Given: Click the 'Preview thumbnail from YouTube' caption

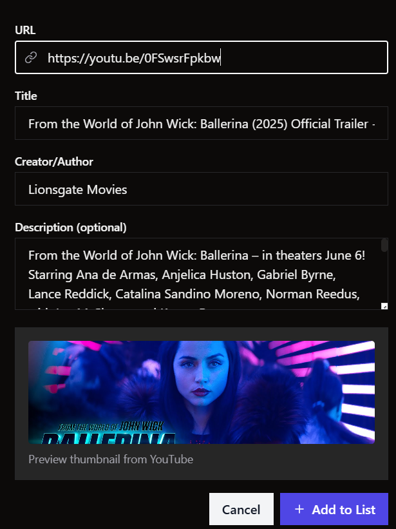Looking at the screenshot, I should click(x=111, y=459).
